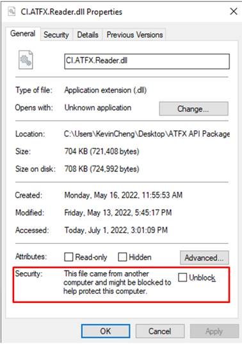This screenshot has height=344, width=242.
Task: Check the Hidden attribute box
Action: 122,257
